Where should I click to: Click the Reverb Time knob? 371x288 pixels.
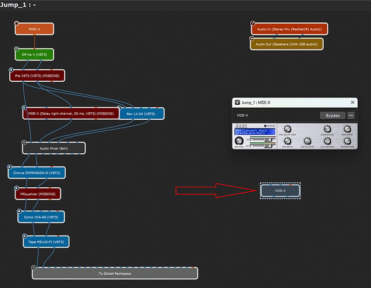tap(347, 141)
